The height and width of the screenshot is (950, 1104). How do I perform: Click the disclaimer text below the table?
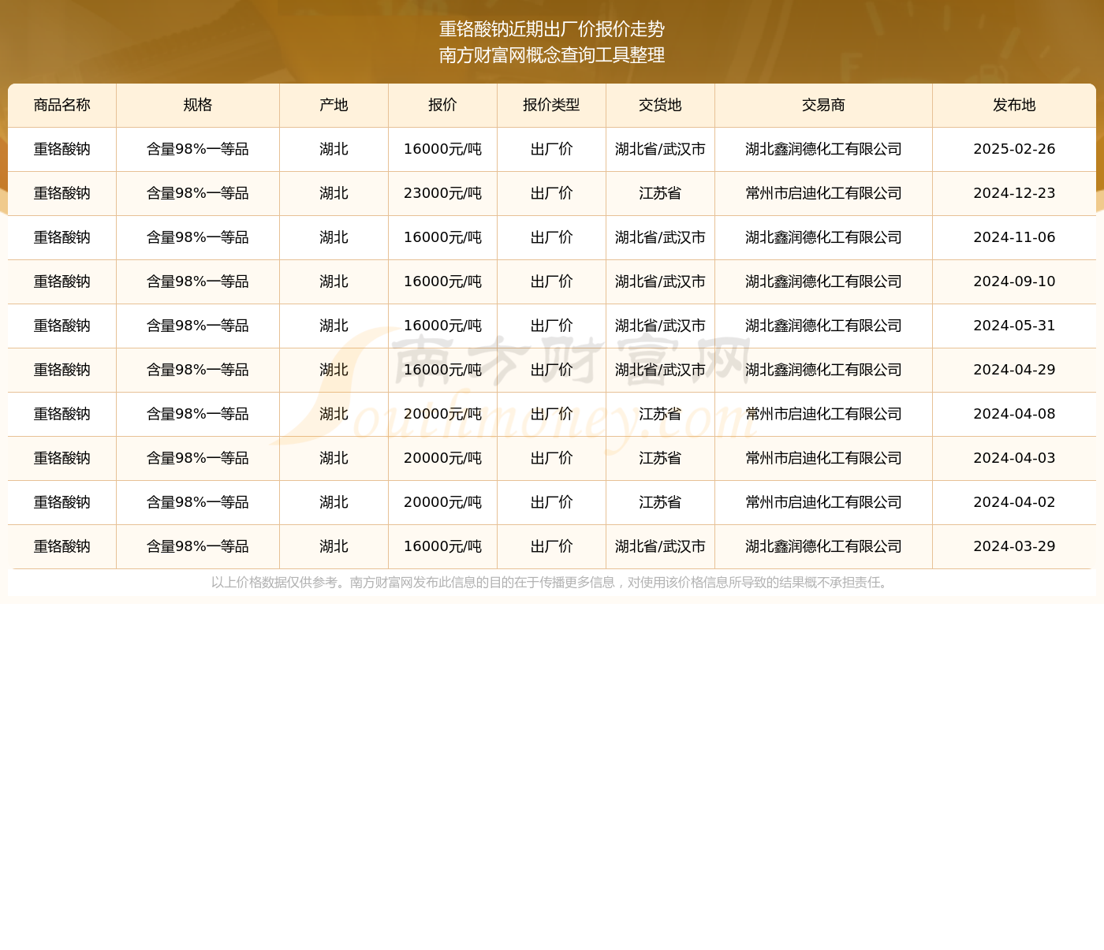pos(552,583)
